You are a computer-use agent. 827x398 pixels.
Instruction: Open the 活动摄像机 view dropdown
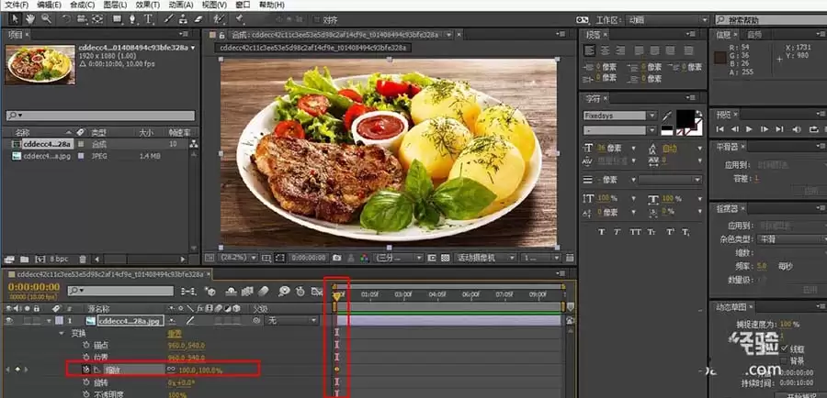(x=485, y=258)
